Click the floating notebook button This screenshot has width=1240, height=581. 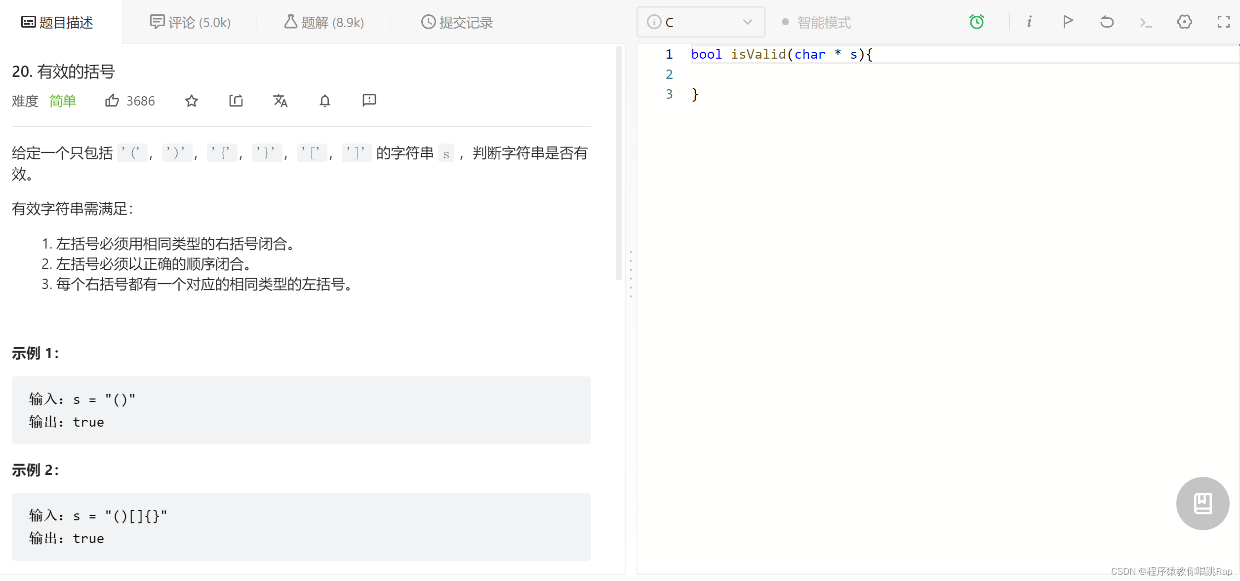tap(1202, 503)
